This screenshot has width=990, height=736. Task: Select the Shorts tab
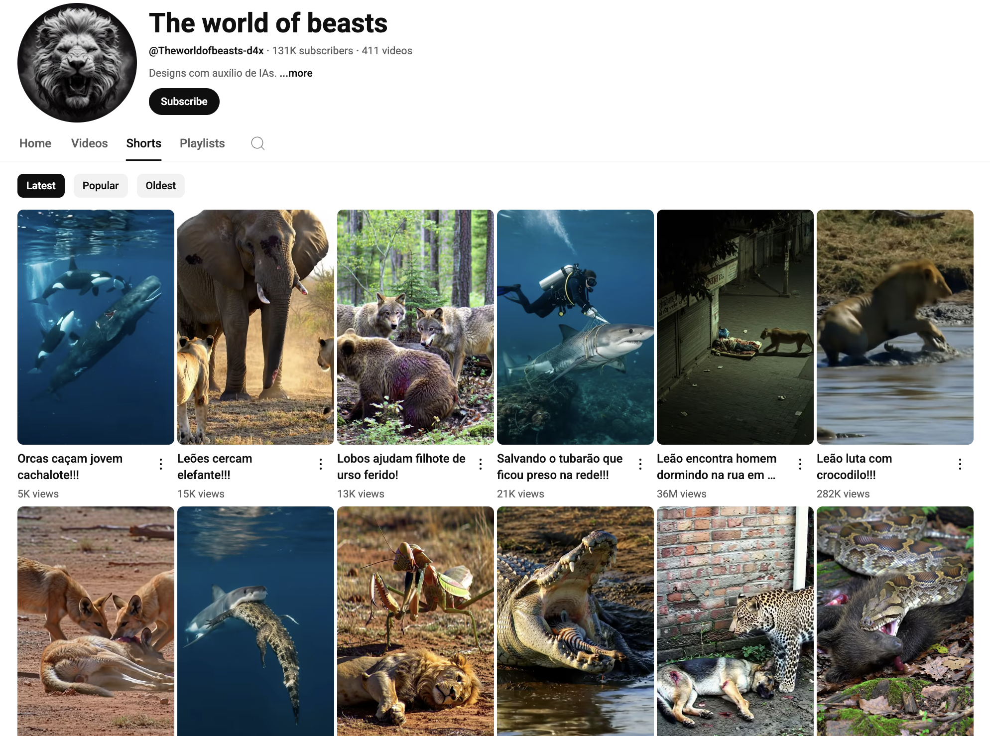[144, 143]
